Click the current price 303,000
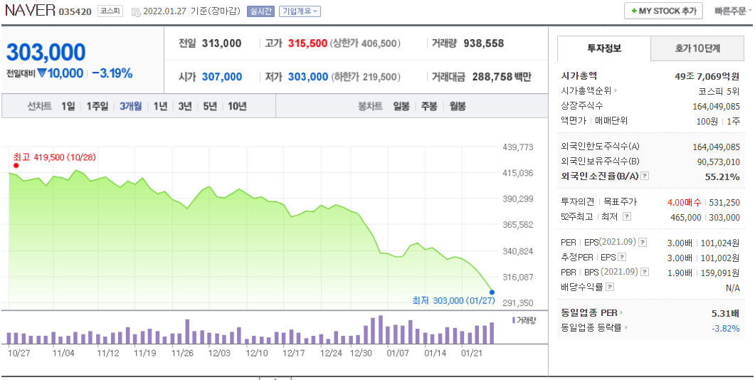Screen dimensions: 755x380 pos(46,52)
